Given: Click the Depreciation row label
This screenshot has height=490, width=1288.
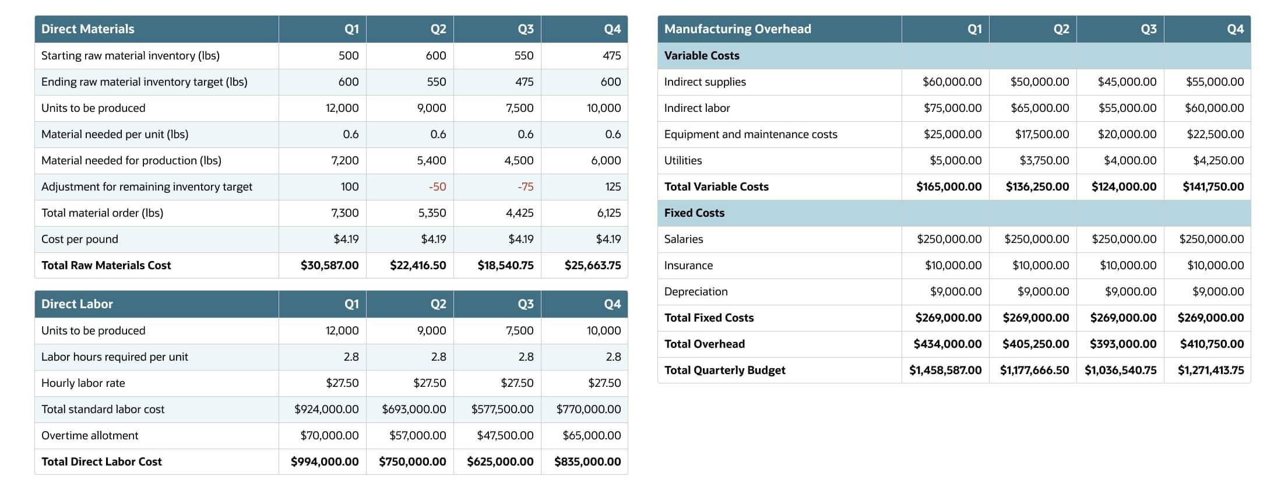Looking at the screenshot, I should coord(696,292).
